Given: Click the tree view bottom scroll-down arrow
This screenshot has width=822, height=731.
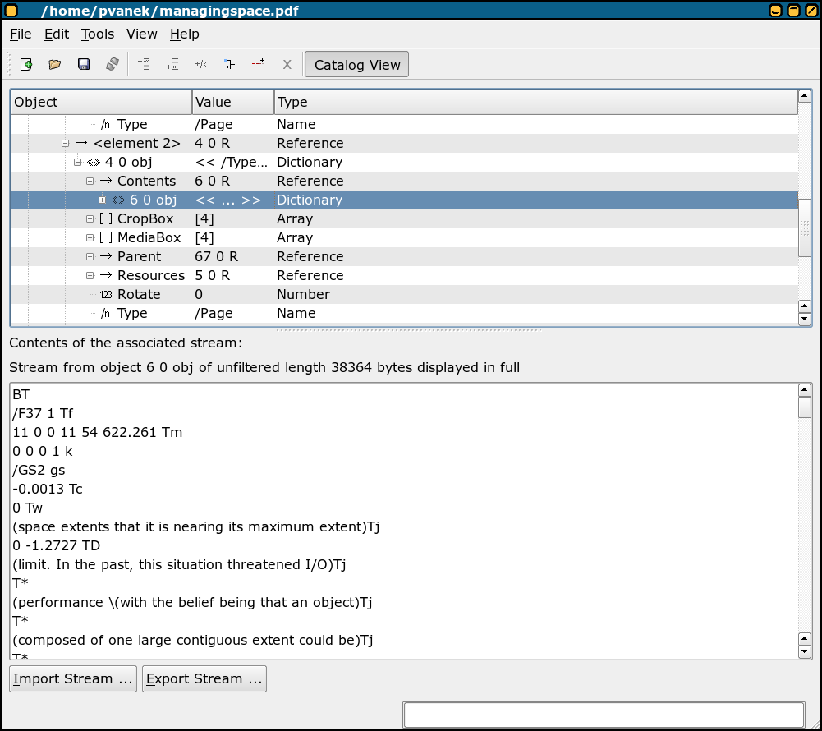Looking at the screenshot, I should click(804, 320).
